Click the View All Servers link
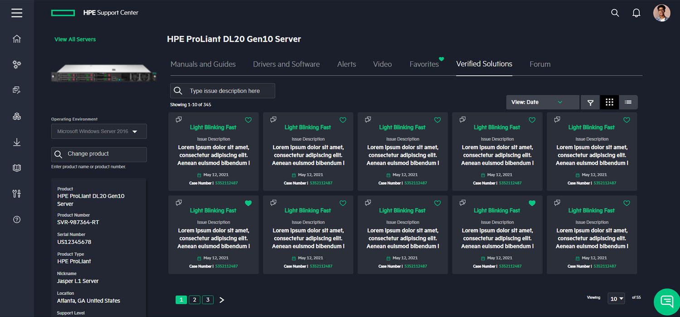The width and height of the screenshot is (680, 317). (75, 39)
